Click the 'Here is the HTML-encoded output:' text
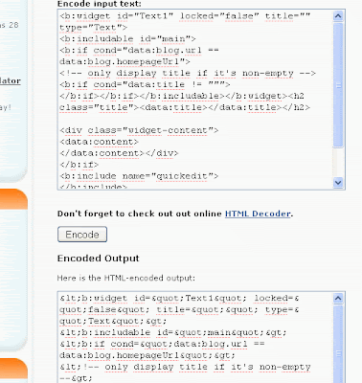The image size is (362, 383). [126, 278]
